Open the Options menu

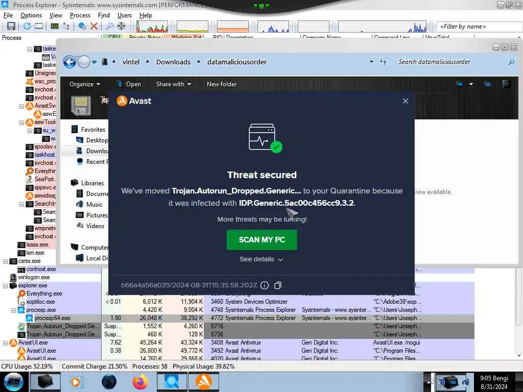[x=31, y=15]
